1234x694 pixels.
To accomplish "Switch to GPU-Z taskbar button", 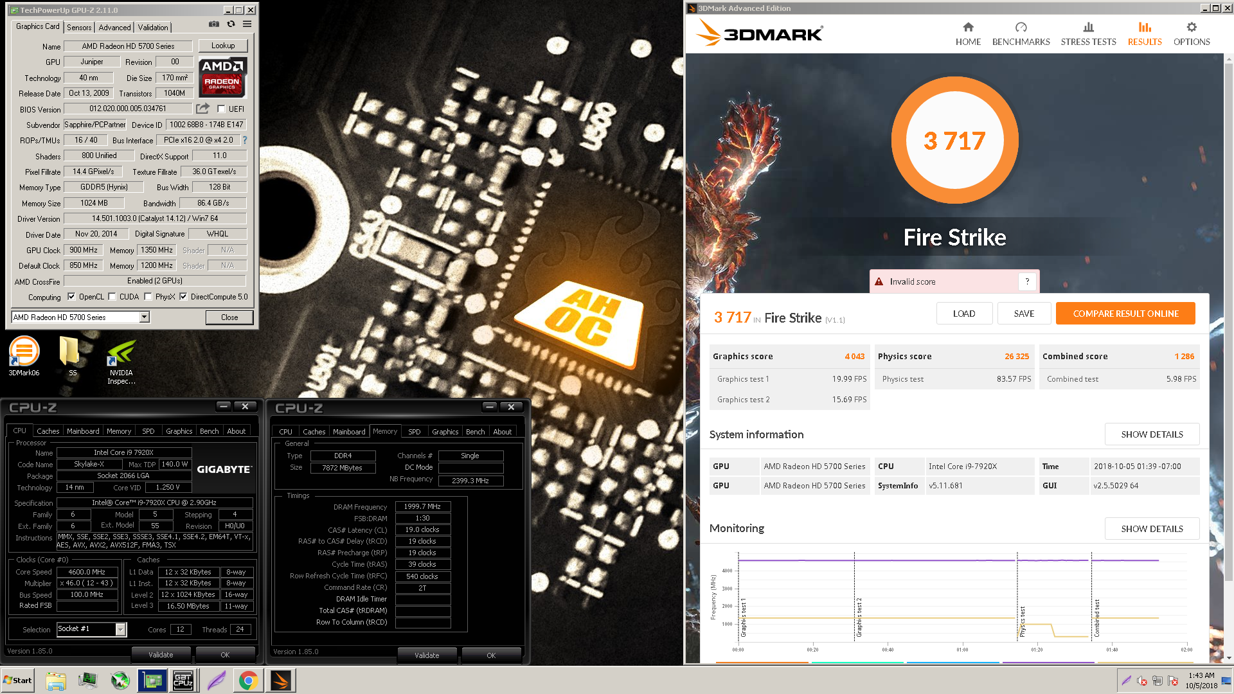I will coord(152,681).
